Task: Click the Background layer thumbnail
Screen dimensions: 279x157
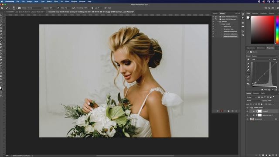Action: click(x=252, y=119)
